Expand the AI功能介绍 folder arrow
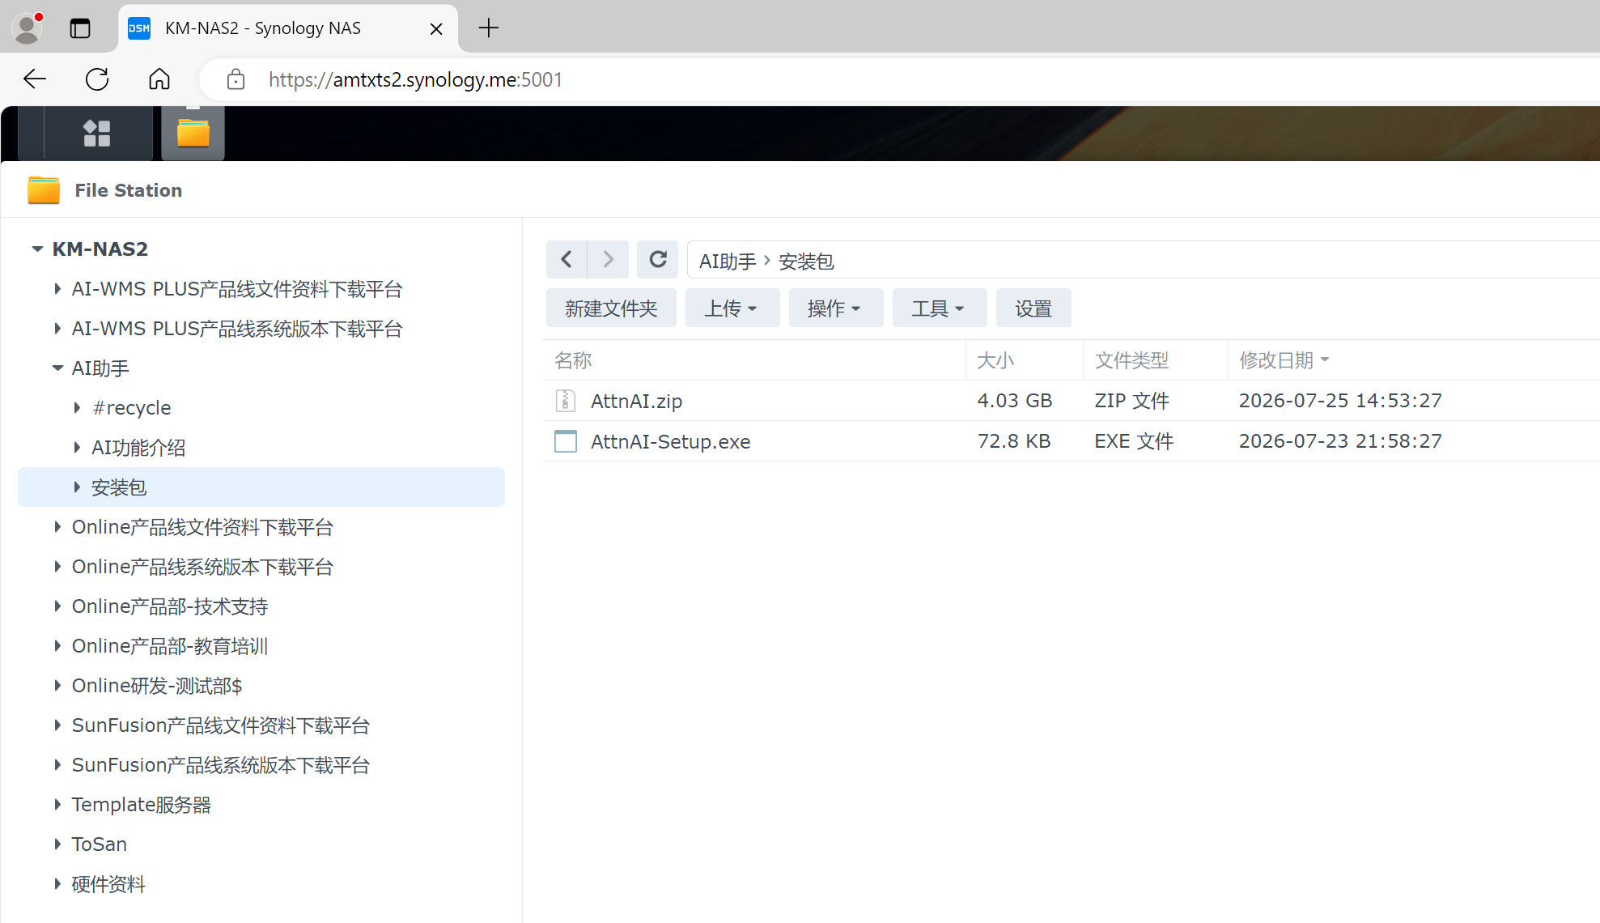The image size is (1600, 923). click(x=77, y=447)
